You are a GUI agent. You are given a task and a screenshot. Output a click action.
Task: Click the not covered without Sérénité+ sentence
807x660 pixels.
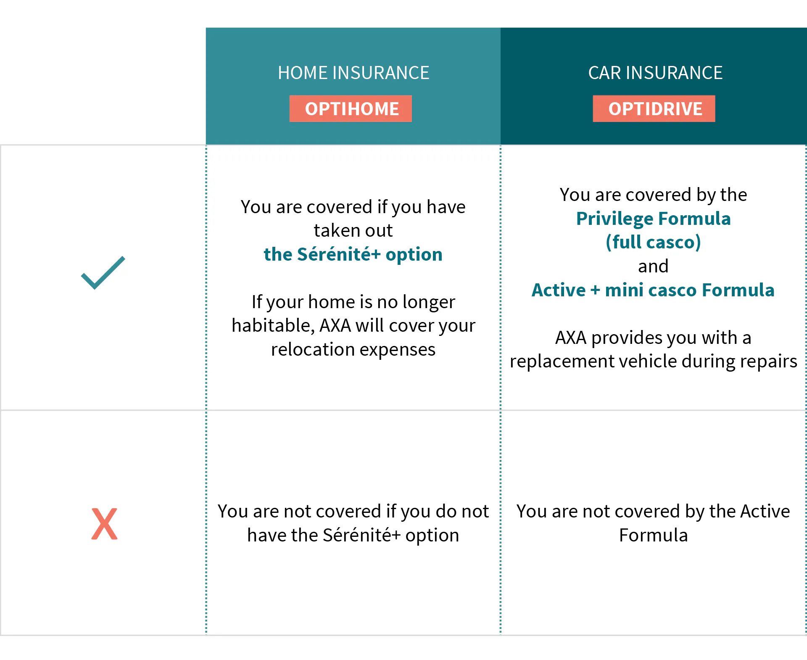click(353, 523)
